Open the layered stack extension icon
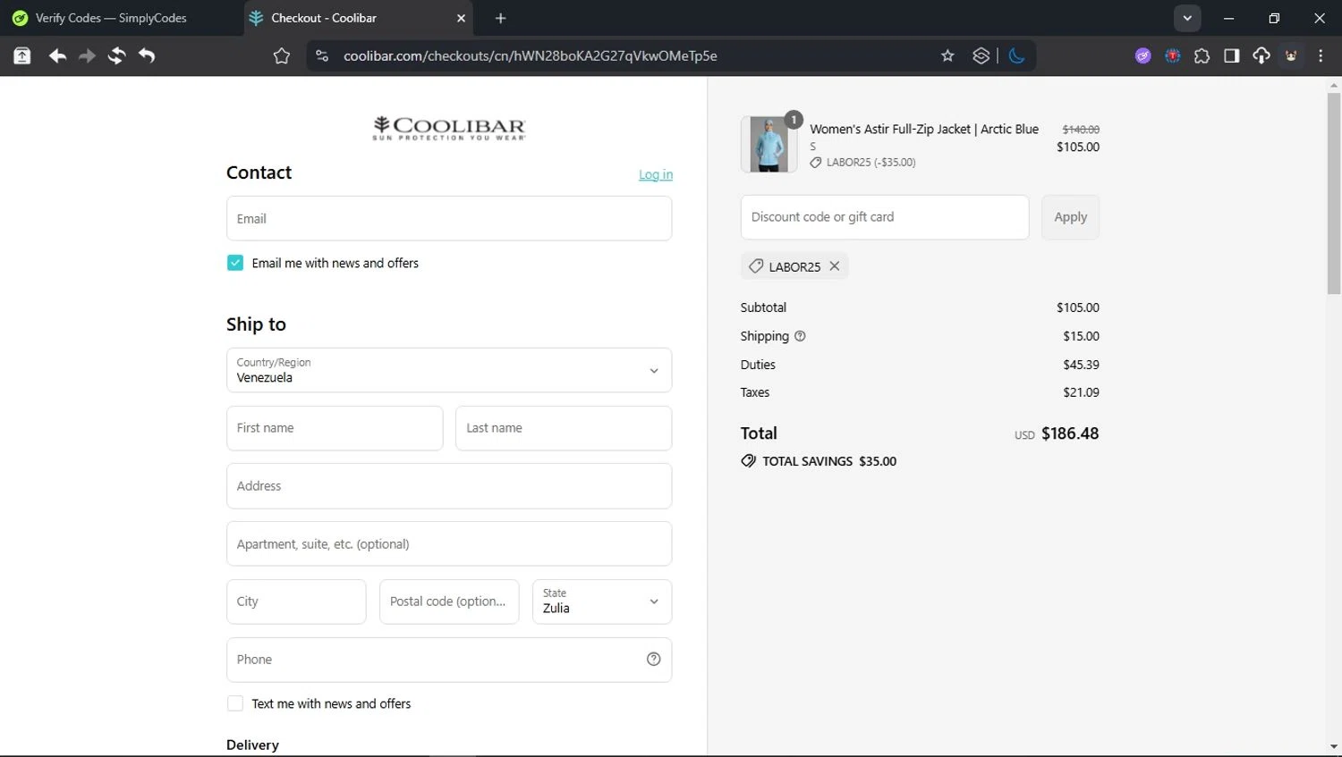 click(981, 55)
